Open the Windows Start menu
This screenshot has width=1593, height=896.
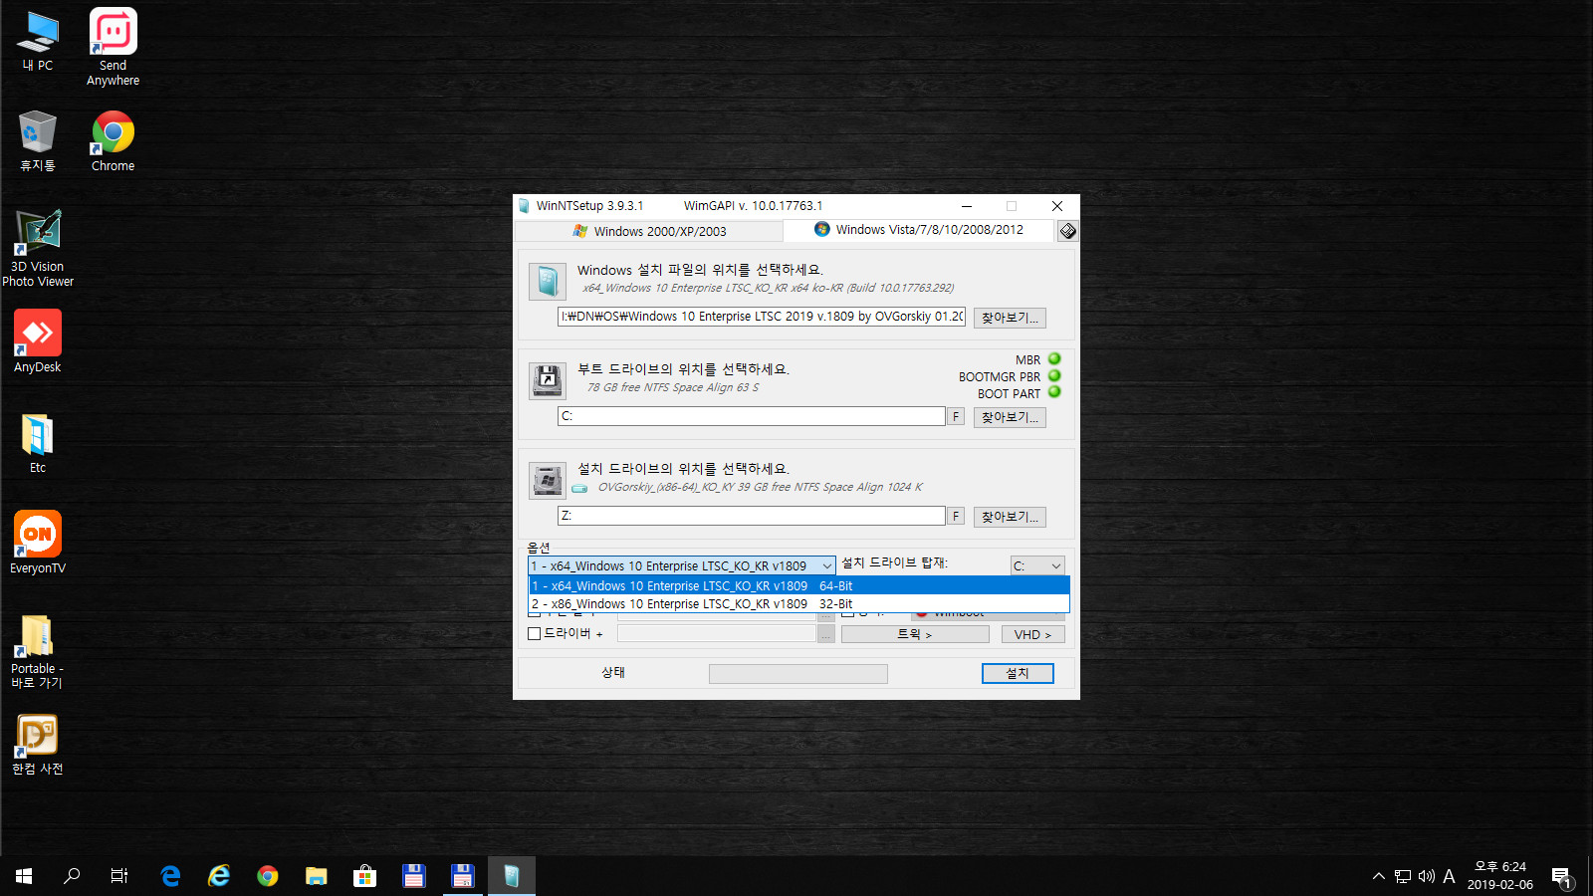point(24,876)
